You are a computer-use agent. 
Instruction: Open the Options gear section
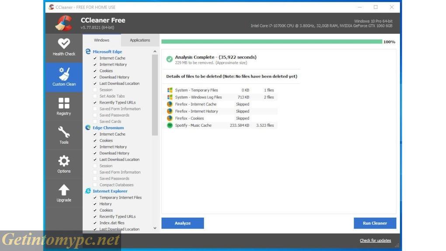pyautogui.click(x=64, y=164)
